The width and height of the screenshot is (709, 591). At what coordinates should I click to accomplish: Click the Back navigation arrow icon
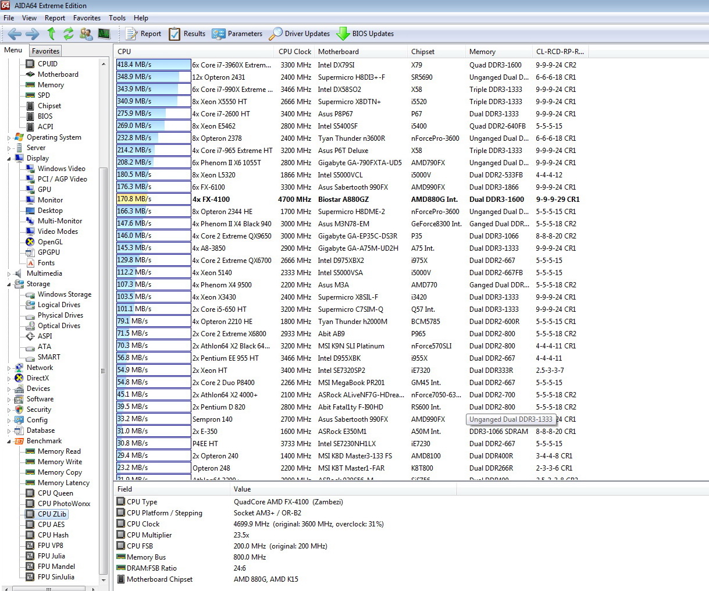pos(15,34)
